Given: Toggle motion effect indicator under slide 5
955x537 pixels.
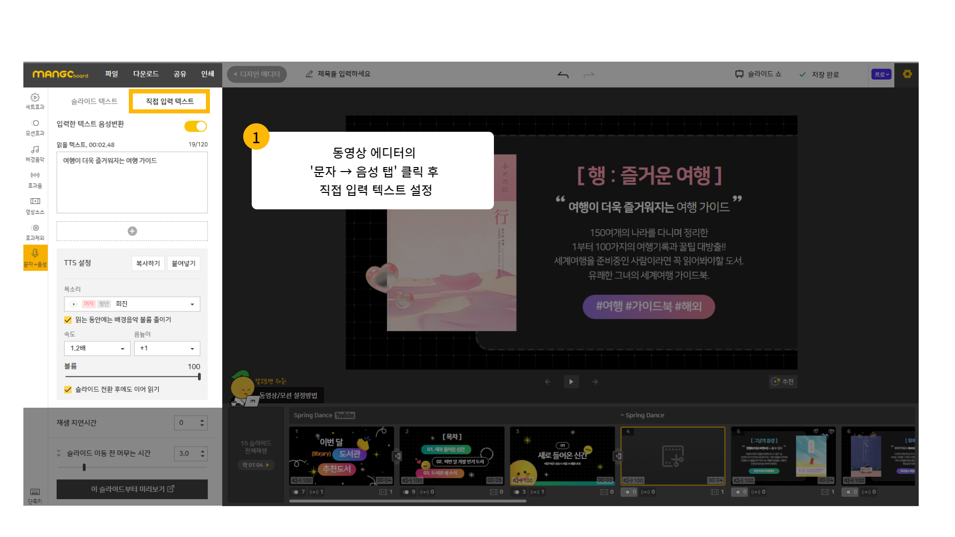Looking at the screenshot, I should click(738, 492).
